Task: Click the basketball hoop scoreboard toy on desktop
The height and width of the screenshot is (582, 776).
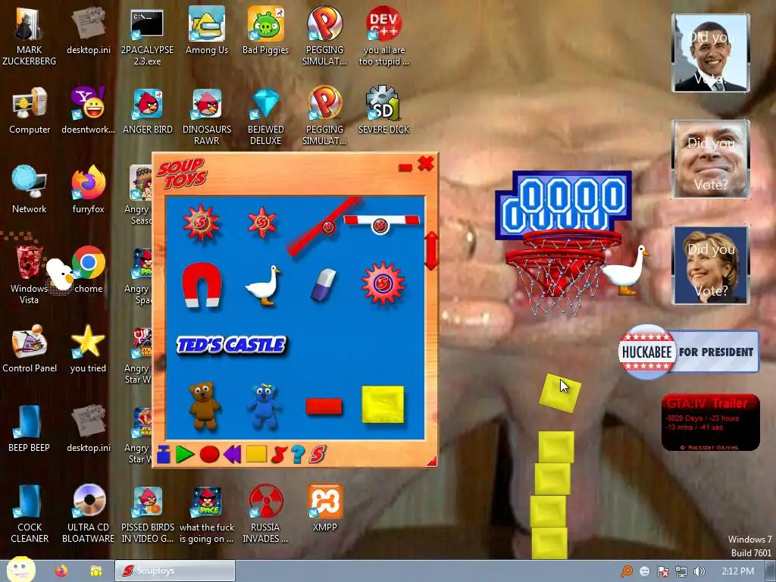Action: tap(564, 204)
